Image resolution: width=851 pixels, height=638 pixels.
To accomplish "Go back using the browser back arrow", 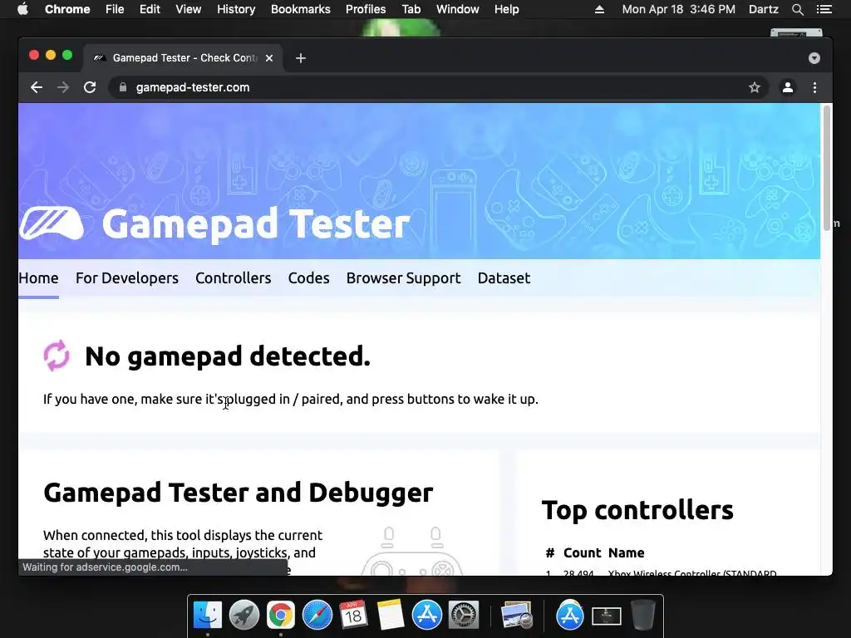I will pyautogui.click(x=37, y=87).
